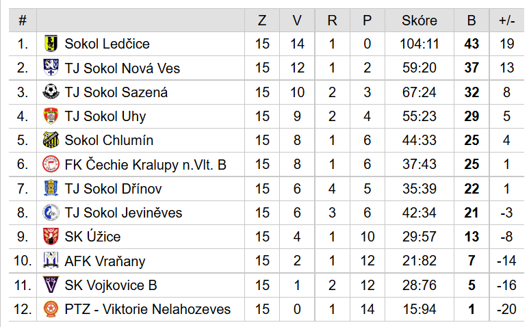Open AFK Vraňany team name
Viewport: 529px width, 327px height.
point(105,261)
